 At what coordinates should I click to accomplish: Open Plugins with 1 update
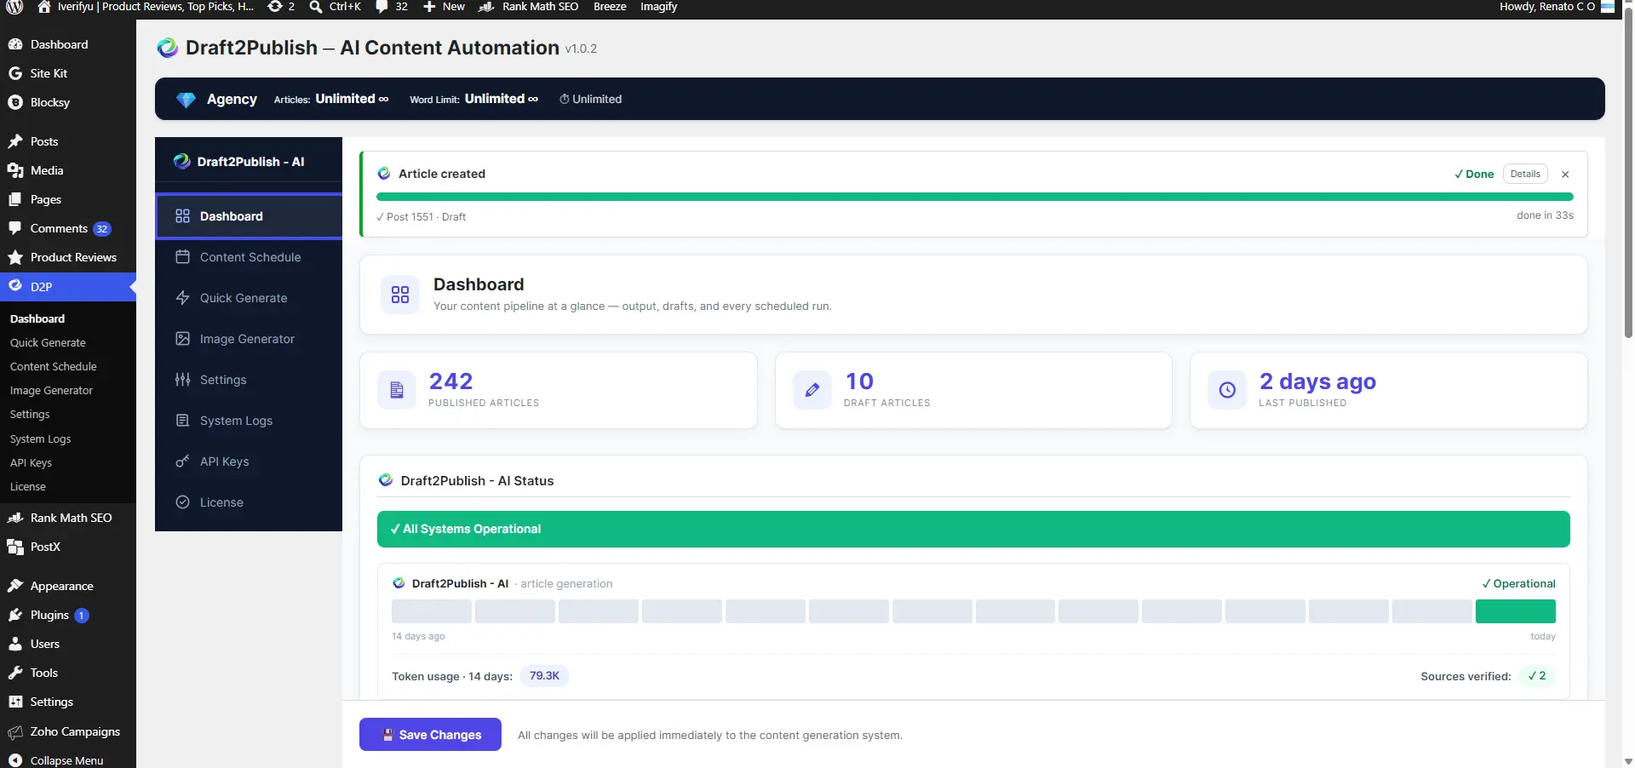coord(68,615)
